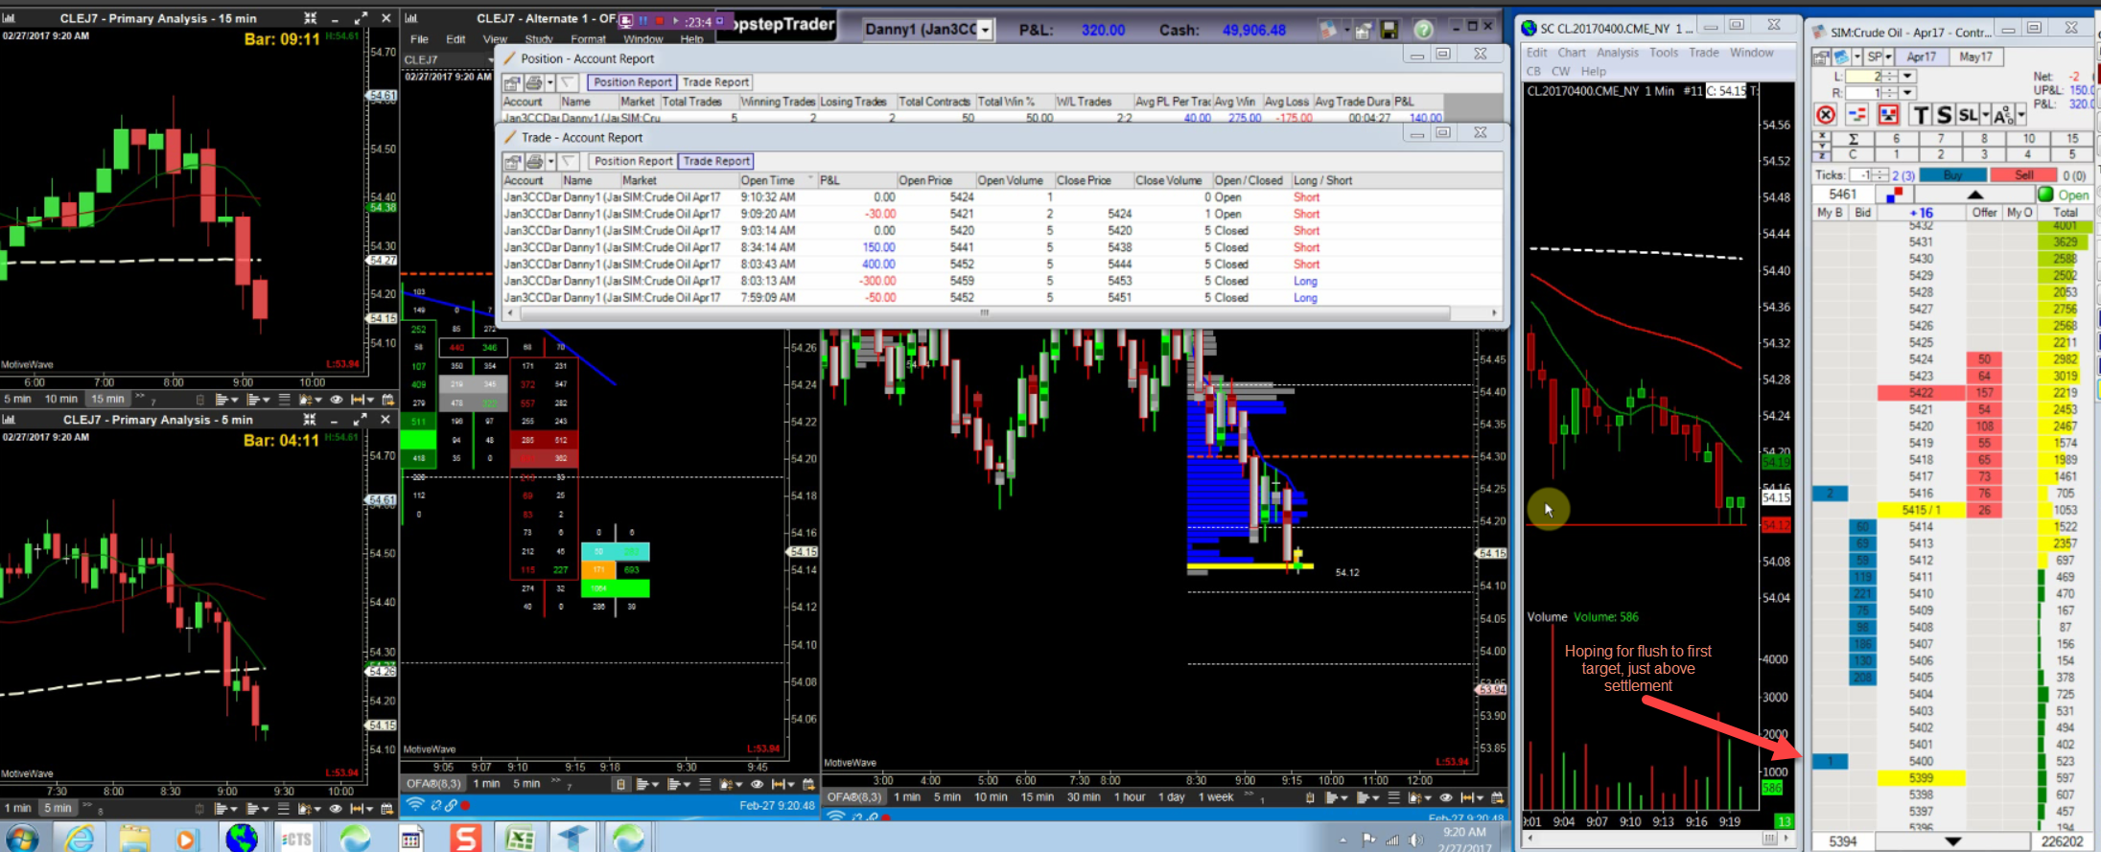Viewport: 2101px width, 852px height.
Task: Toggle the eye icon in the large OFA chart toolbar
Action: coord(1445,797)
